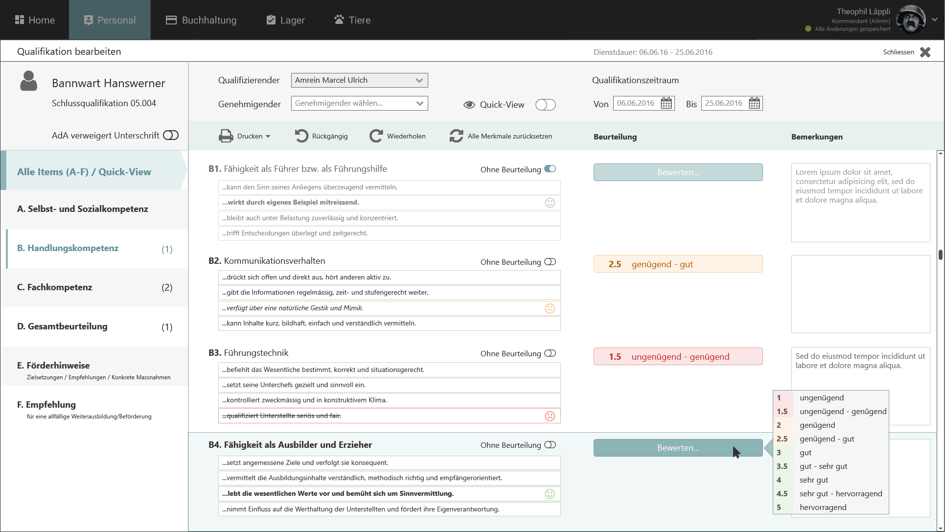Screen dimensions: 945x532
Task: Click green happy smiley in B4 row
Action: [x=550, y=494]
